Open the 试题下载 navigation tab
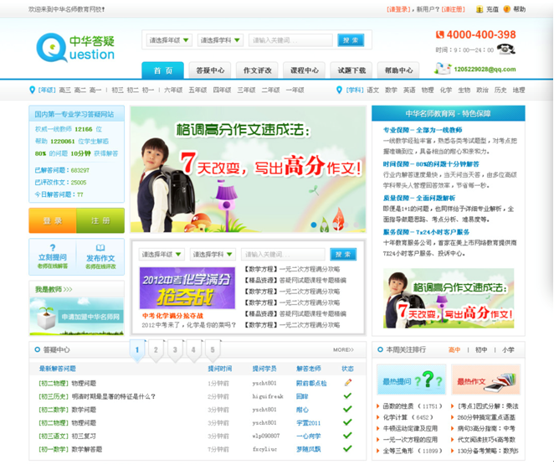The image size is (554, 465). [351, 70]
